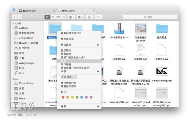Open 影片 in the sidebar
Screen dimensions: 190x123
(19, 68)
